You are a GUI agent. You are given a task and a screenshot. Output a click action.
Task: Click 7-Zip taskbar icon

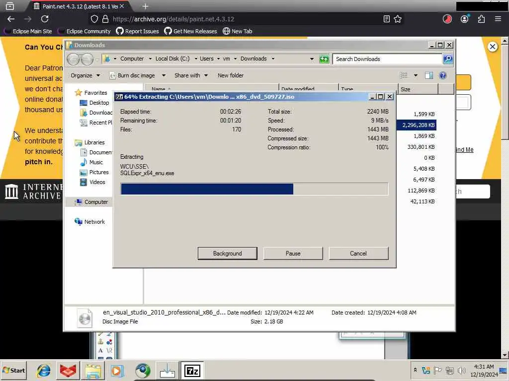[x=192, y=371]
